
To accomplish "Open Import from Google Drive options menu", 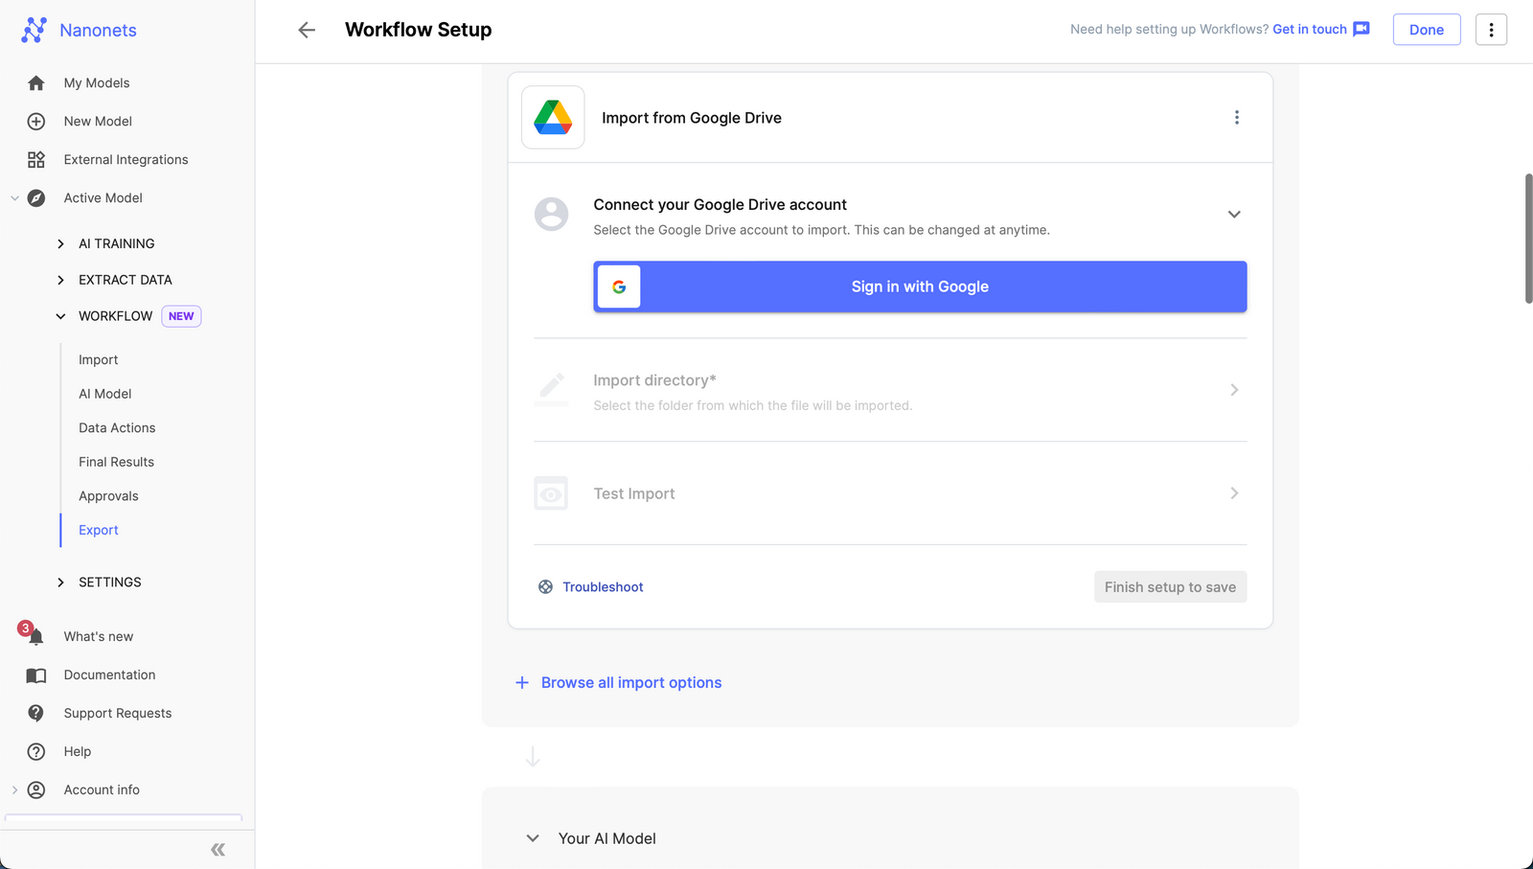I will 1236,118.
